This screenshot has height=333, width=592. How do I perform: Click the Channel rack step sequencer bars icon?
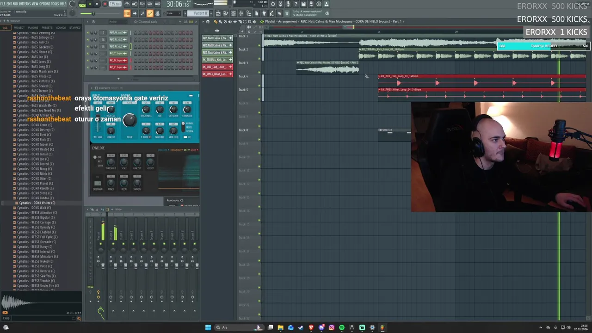[x=191, y=22]
